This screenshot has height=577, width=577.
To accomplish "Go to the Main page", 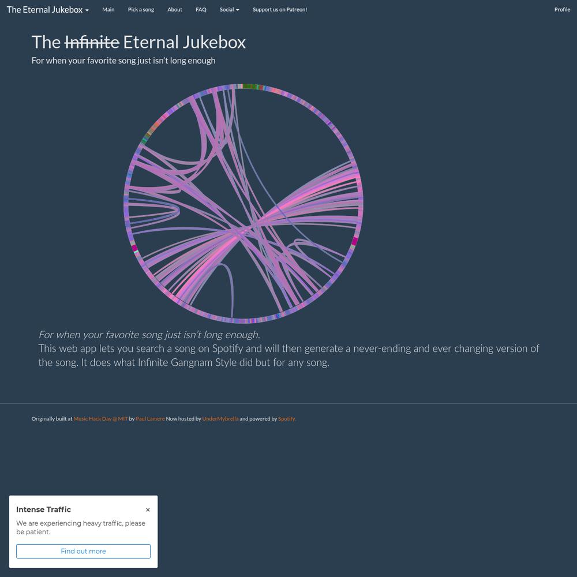I will [x=108, y=10].
